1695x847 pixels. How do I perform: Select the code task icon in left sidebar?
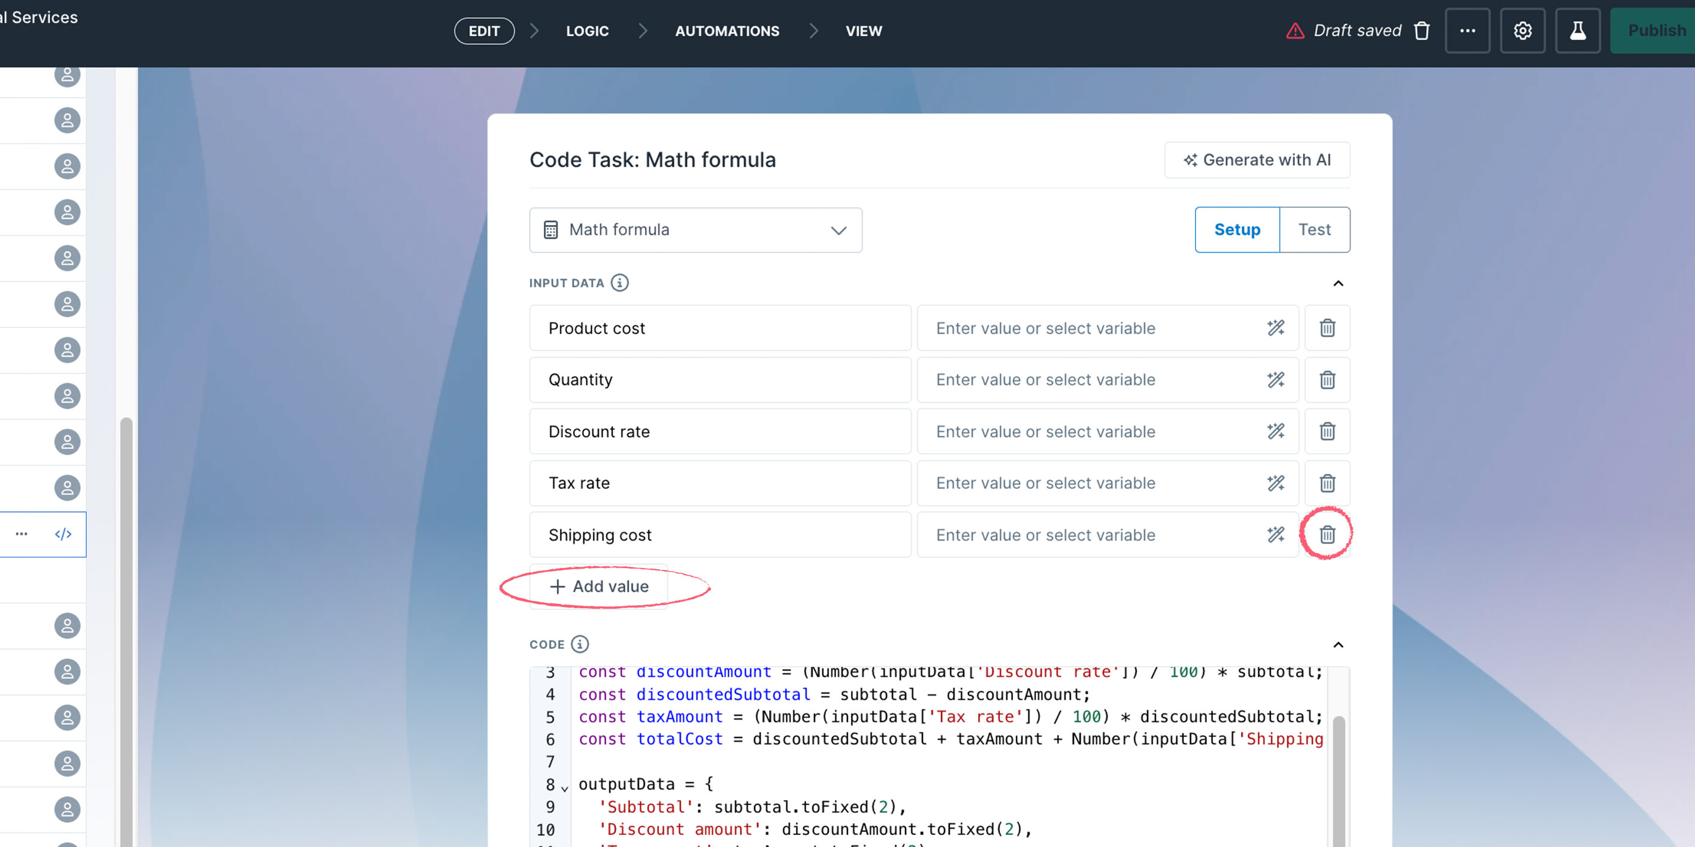tap(63, 534)
